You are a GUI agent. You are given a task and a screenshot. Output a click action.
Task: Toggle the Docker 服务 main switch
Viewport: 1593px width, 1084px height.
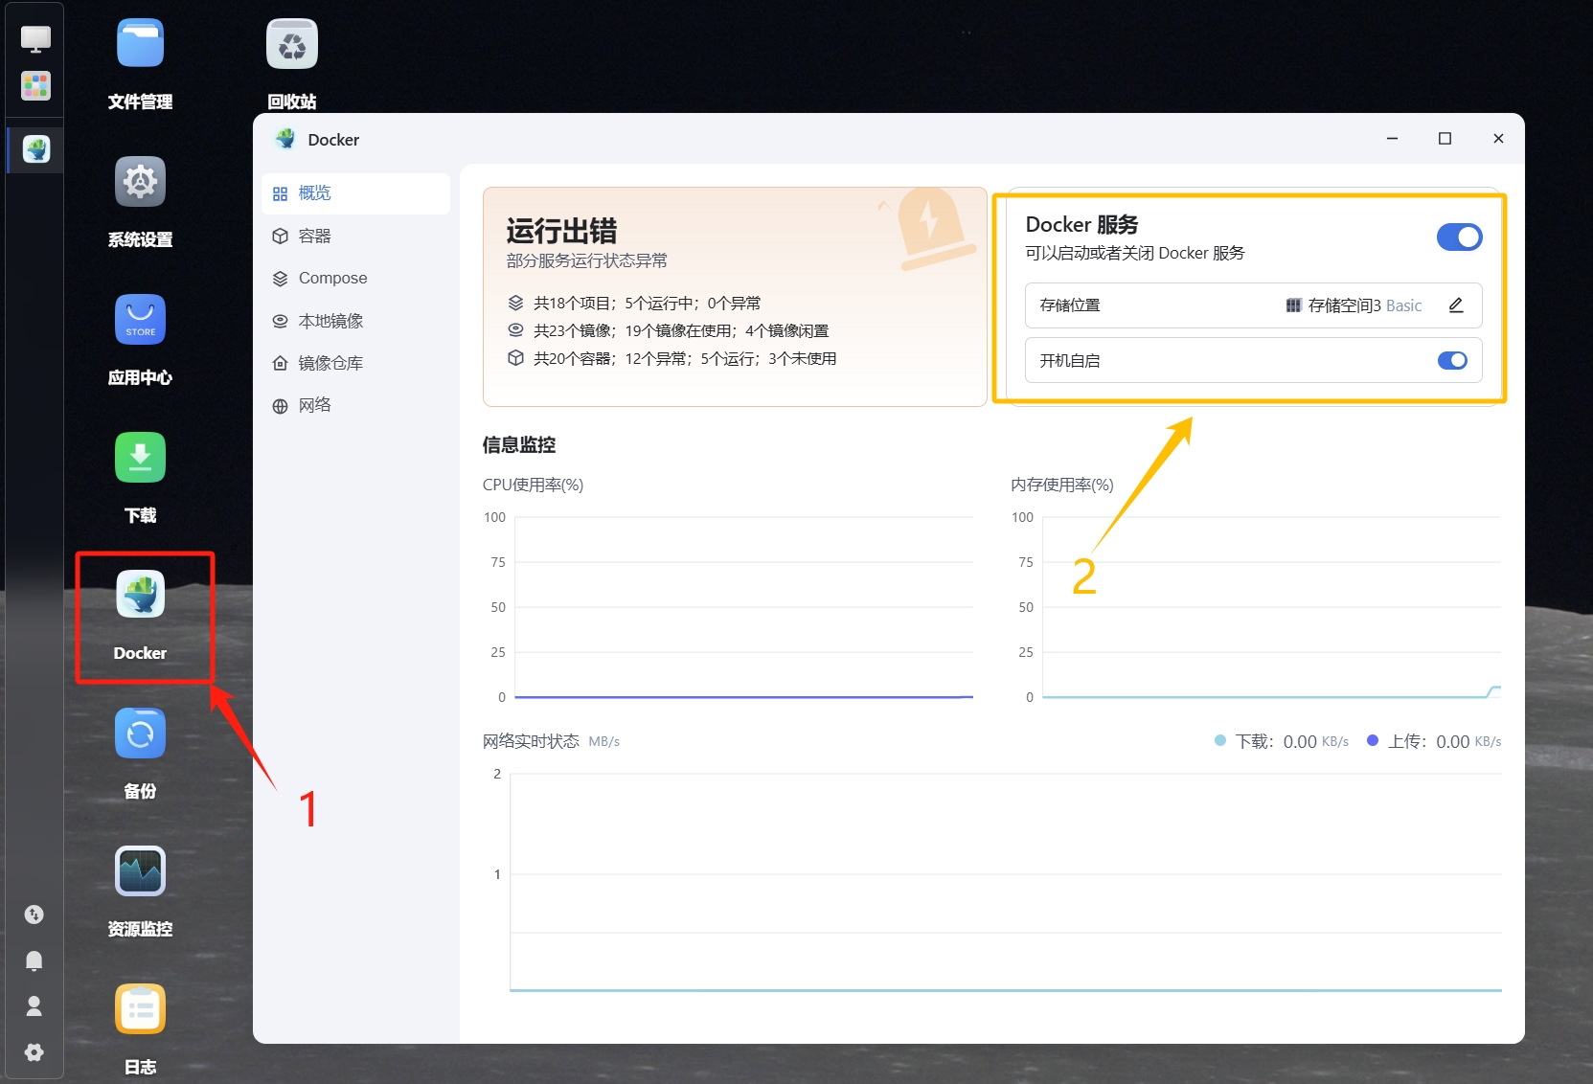(x=1459, y=237)
